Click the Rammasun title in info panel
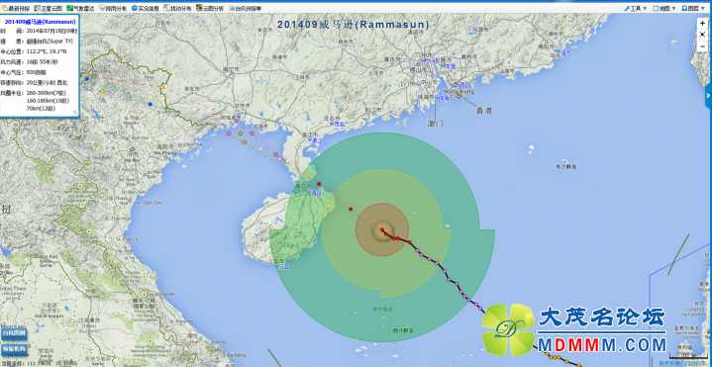Image resolution: width=712 pixels, height=367 pixels. click(40, 22)
